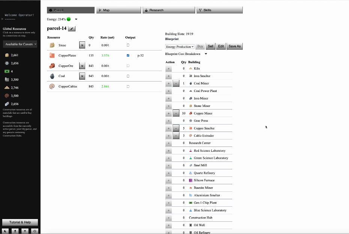This screenshot has height=234, width=349.
Task: Click the upload arrow icon in sidebar
Action: click(x=25, y=231)
